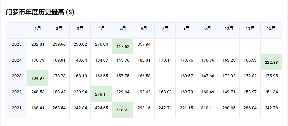Click the empty '--' cell for July 2023
The height and width of the screenshot is (126, 288).
tap(165, 76)
